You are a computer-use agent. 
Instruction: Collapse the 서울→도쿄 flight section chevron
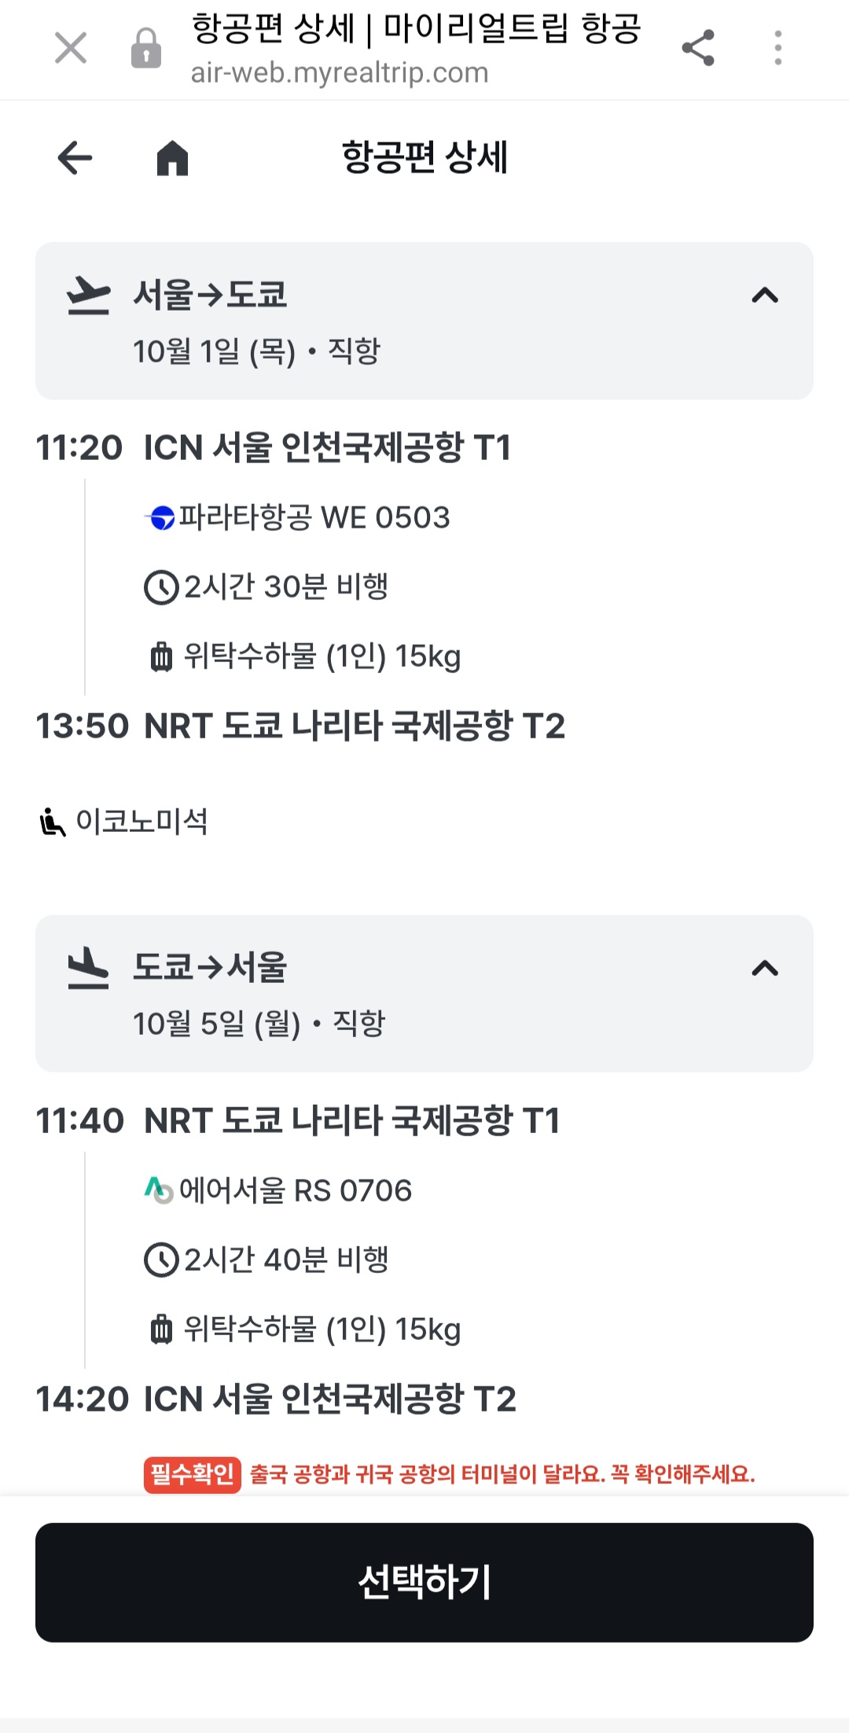click(x=765, y=296)
